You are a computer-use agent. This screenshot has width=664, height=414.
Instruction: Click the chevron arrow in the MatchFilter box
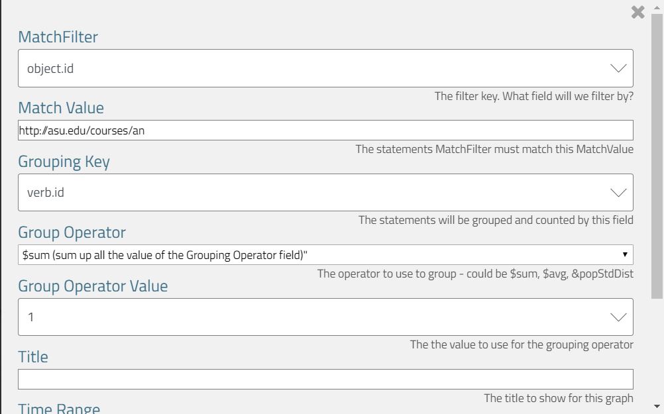coord(618,68)
